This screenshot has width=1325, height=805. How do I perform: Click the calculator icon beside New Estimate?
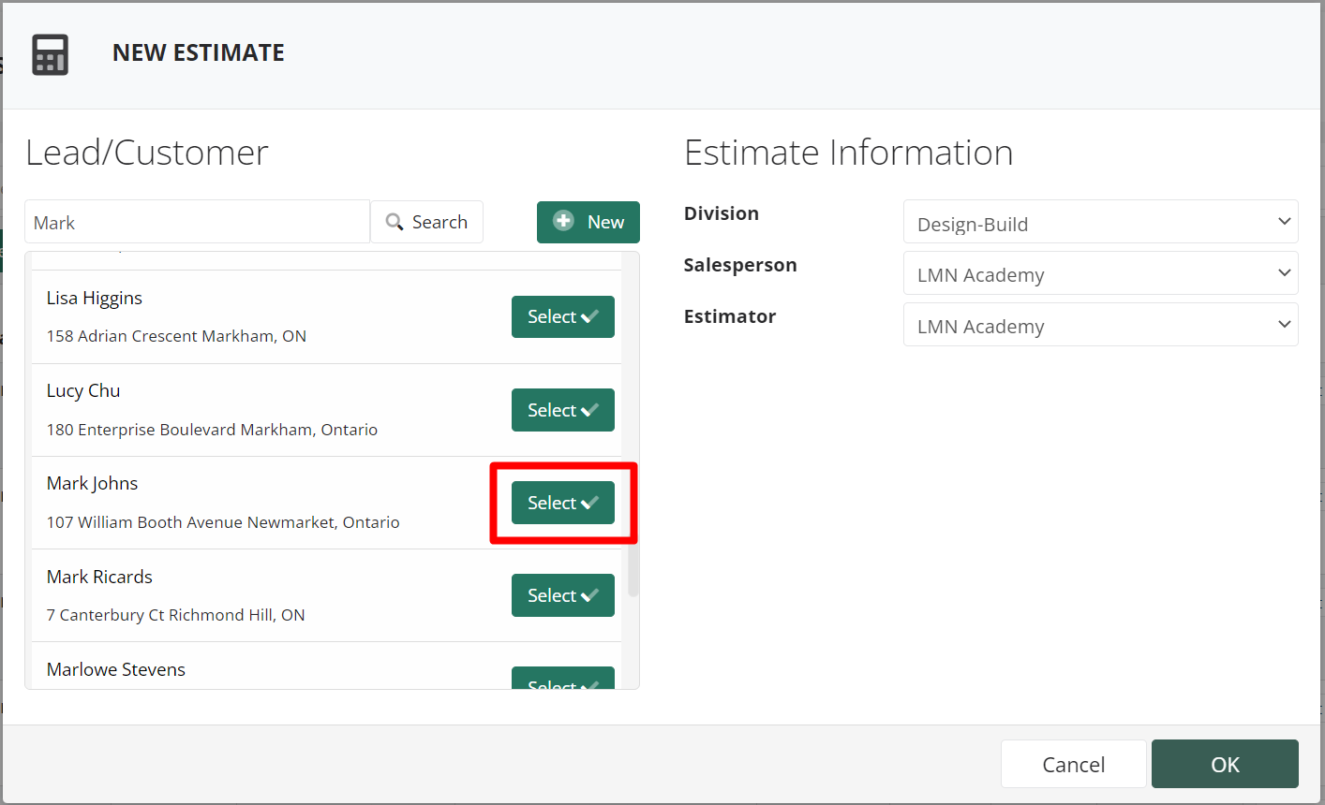[x=50, y=54]
